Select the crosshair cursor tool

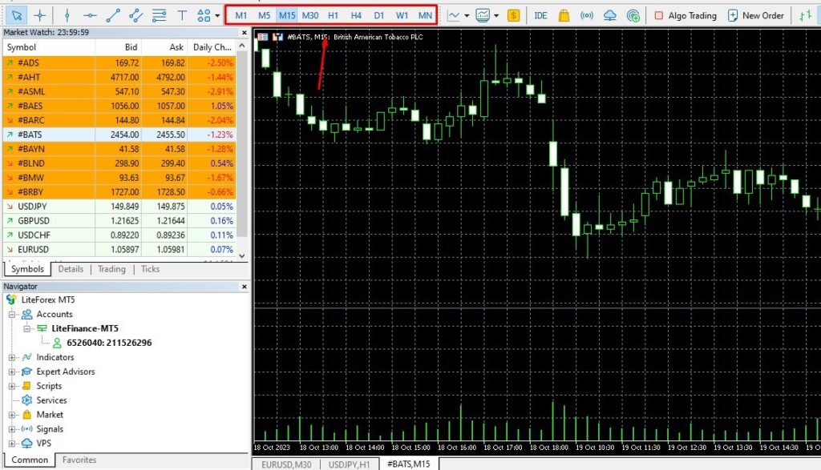40,15
